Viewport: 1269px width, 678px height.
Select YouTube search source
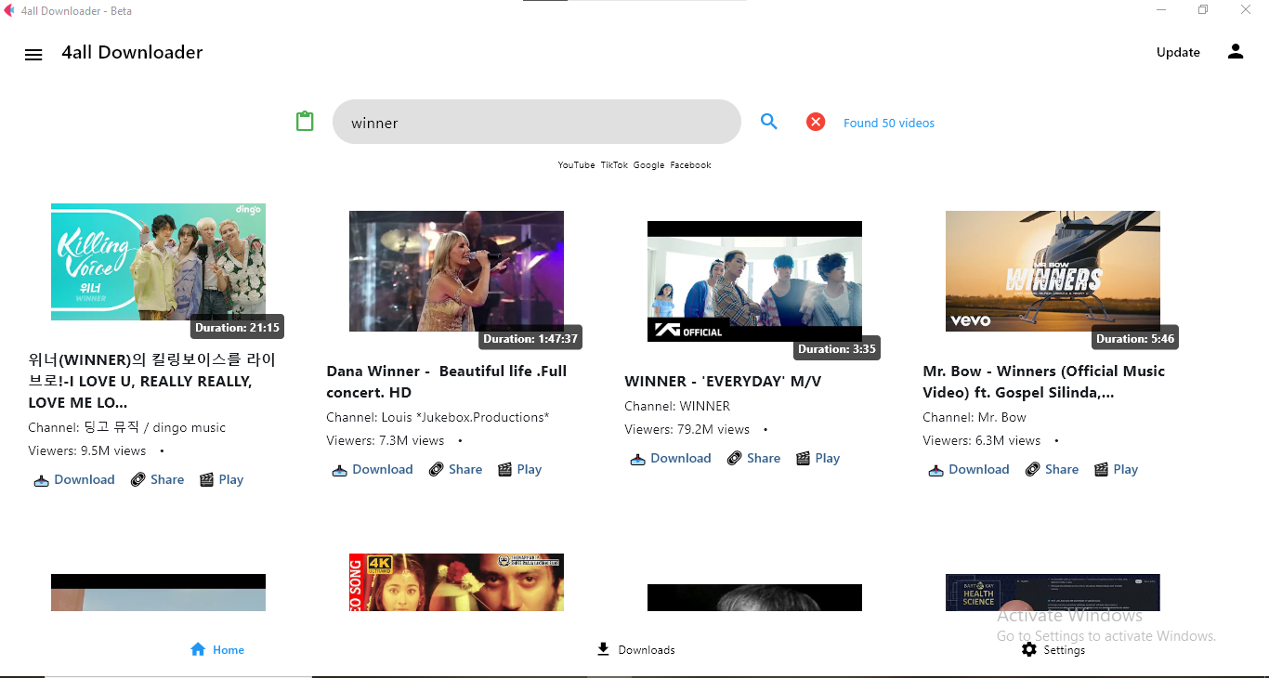pyautogui.click(x=576, y=165)
